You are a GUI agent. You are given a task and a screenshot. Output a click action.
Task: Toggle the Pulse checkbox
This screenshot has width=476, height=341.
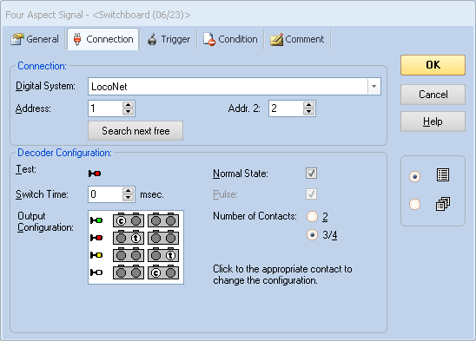311,193
